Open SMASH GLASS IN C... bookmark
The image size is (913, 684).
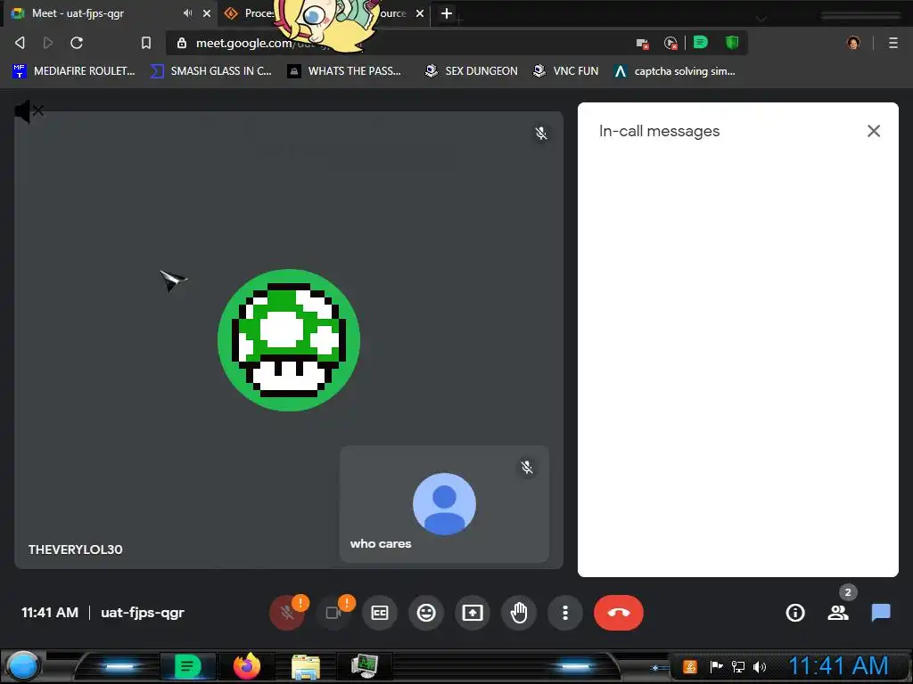210,71
